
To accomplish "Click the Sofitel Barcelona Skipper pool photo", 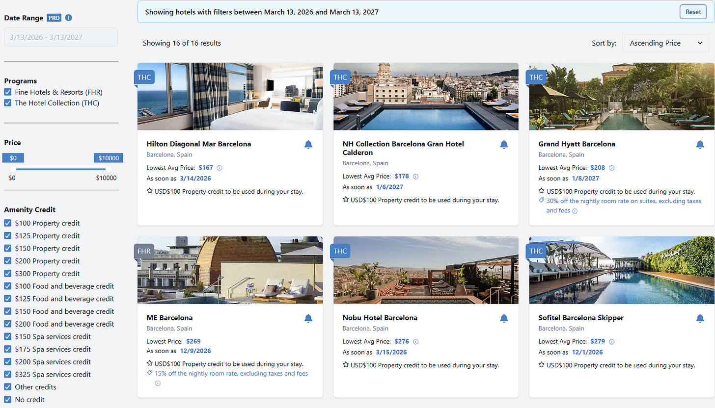I will pos(622,270).
